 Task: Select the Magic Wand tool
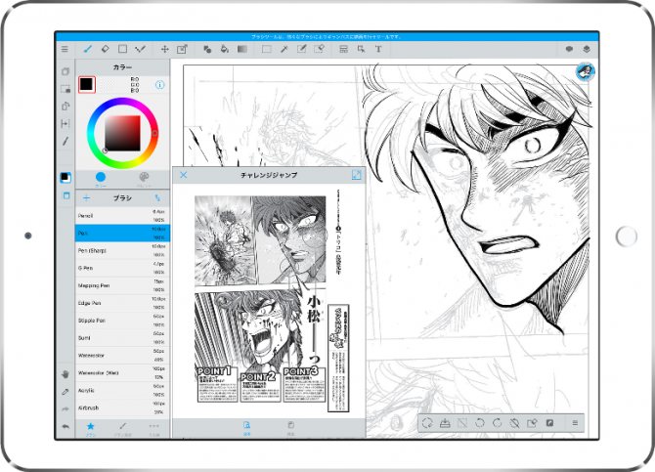pyautogui.click(x=284, y=49)
